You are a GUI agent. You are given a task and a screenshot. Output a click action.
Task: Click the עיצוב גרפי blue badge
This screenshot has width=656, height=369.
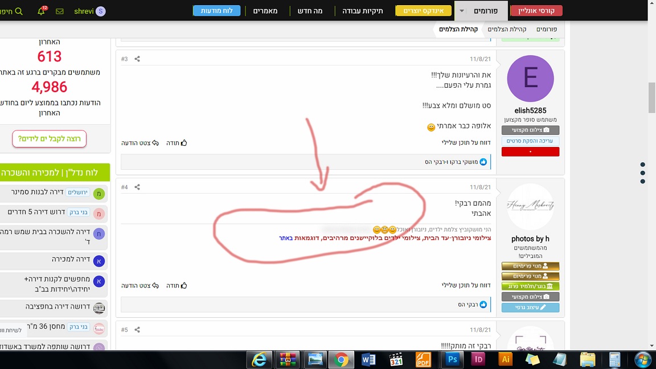(x=531, y=307)
